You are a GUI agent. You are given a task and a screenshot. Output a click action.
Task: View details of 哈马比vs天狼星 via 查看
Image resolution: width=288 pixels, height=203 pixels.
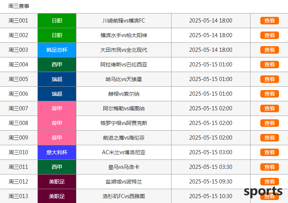[x=269, y=79]
